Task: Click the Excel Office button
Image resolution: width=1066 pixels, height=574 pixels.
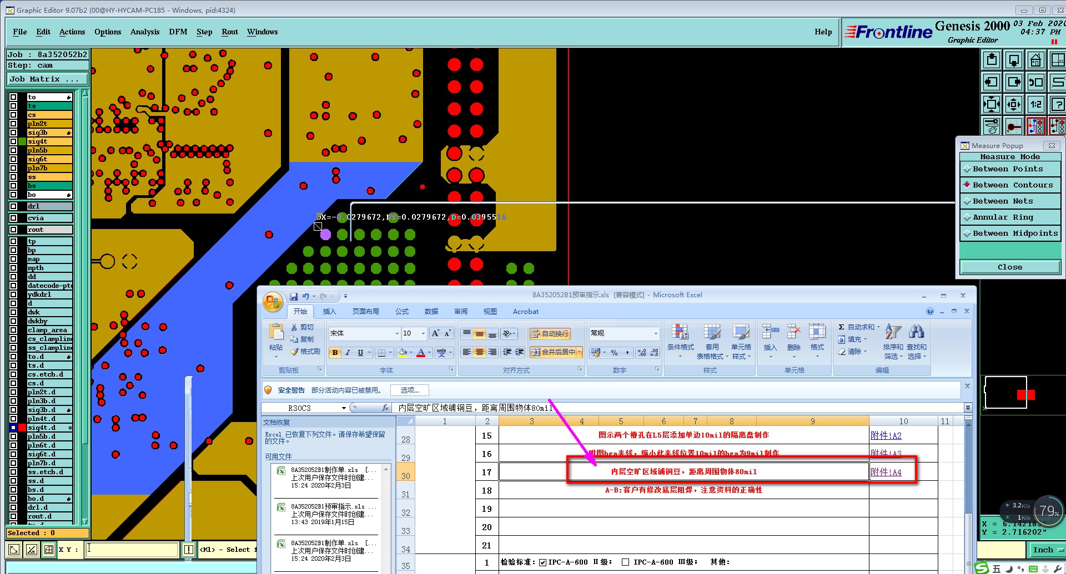Action: pos(273,302)
